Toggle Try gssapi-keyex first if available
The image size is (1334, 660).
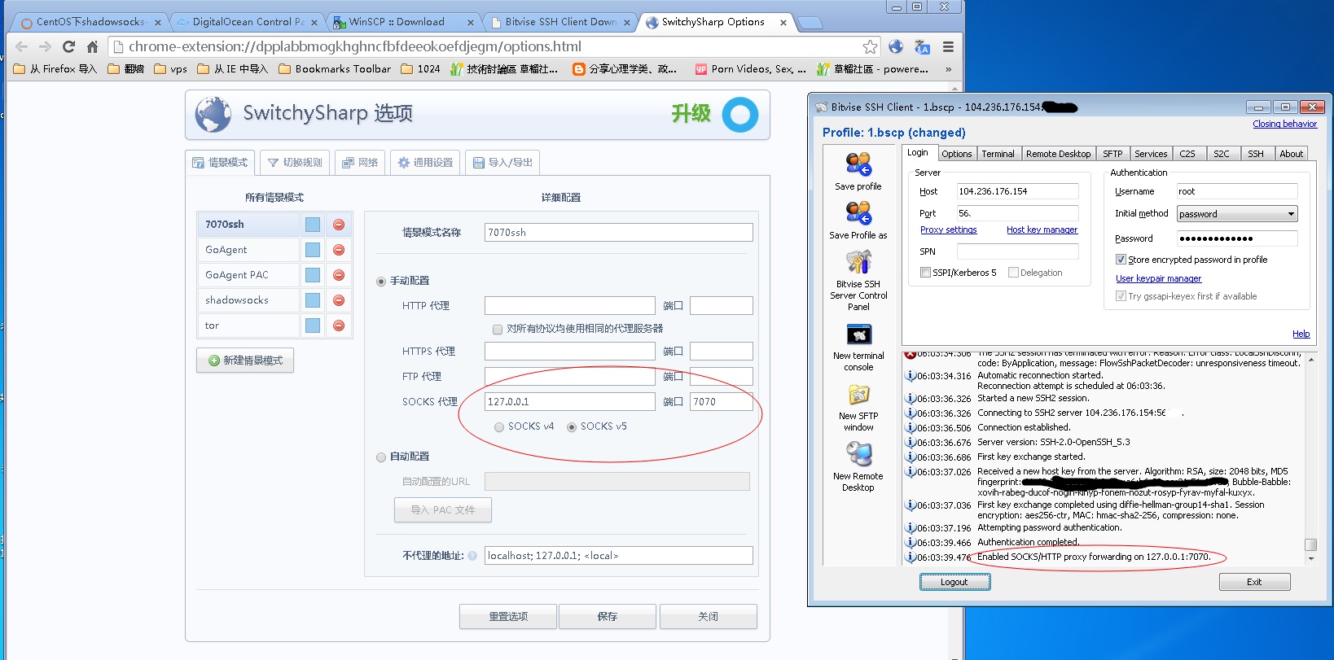coord(1121,296)
